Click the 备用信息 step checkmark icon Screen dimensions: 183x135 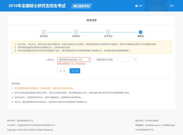click(76, 32)
